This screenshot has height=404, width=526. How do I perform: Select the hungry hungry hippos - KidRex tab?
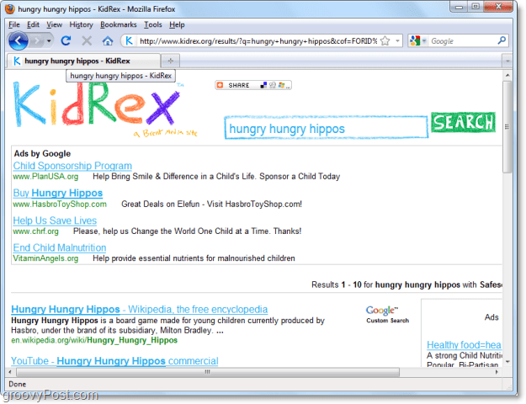coord(82,61)
